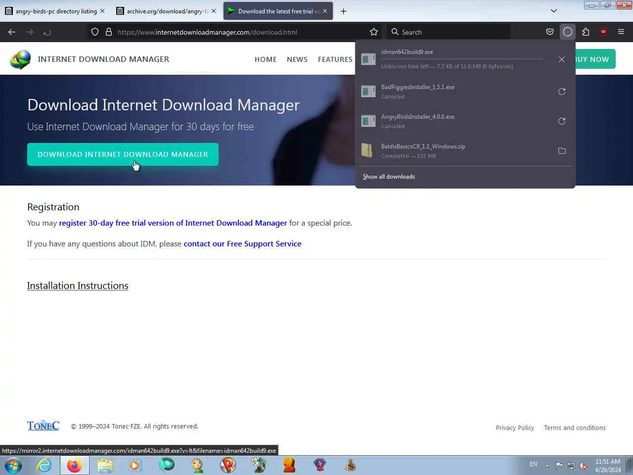Screen dimensions: 633x475
Task: Open register 30-day free trial link
Action: [173, 223]
